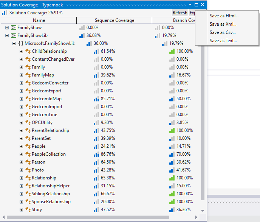The height and width of the screenshot is (222, 260).
Task: Expand the GedcomIdMap class row
Action: (22, 99)
